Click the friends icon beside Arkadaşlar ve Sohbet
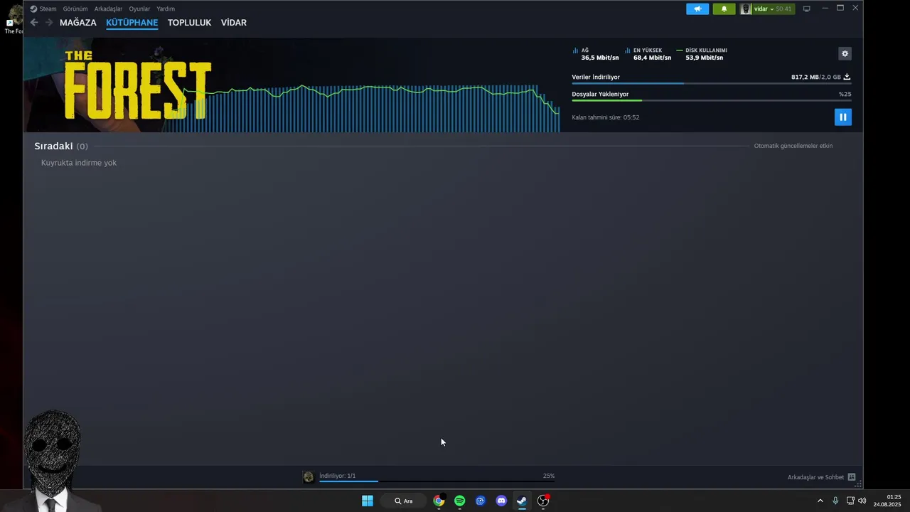The width and height of the screenshot is (910, 512). (x=852, y=477)
